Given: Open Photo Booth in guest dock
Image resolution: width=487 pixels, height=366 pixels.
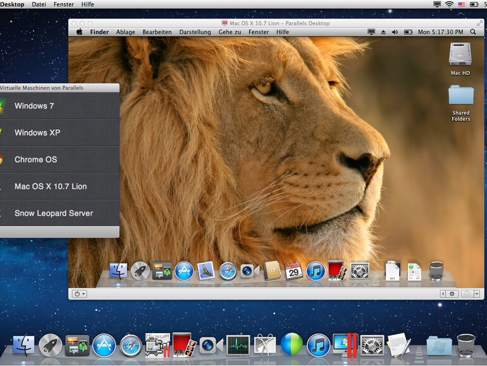Looking at the screenshot, I should tap(336, 271).
